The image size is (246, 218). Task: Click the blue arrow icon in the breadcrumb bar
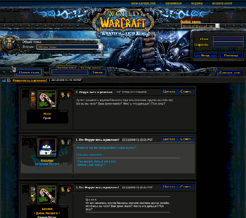pyautogui.click(x=4, y=80)
